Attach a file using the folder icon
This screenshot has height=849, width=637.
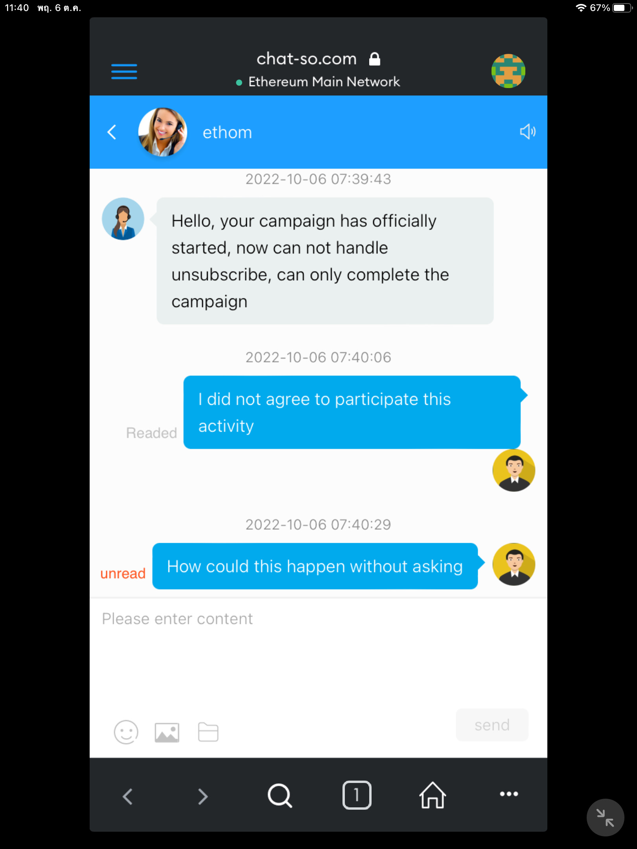coord(208,732)
